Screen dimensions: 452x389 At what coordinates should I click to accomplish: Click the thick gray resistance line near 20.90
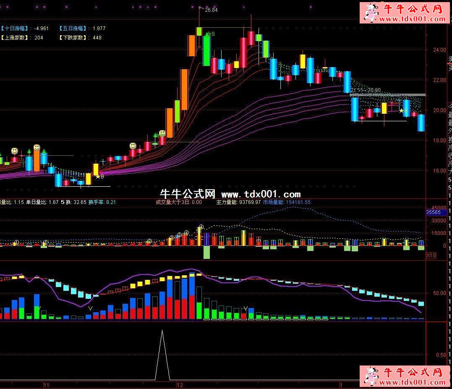click(387, 95)
